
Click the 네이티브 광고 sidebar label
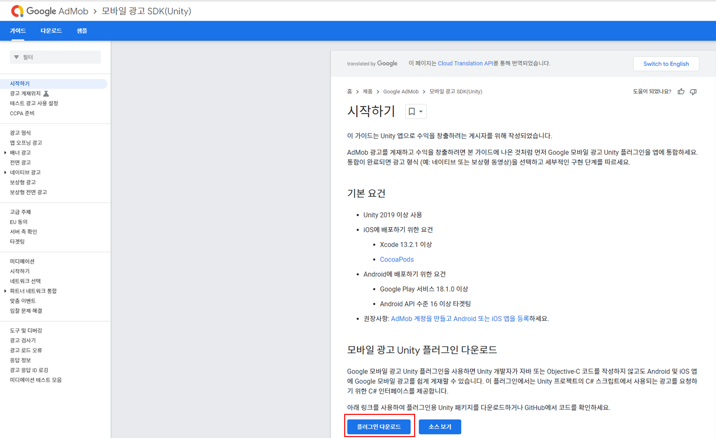coord(25,172)
